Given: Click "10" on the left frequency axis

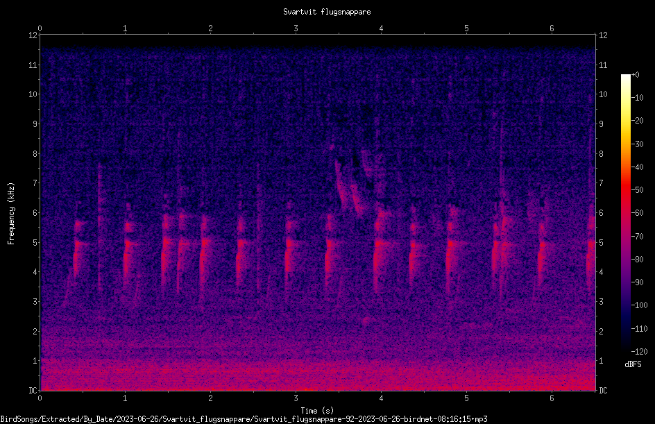Looking at the screenshot, I should click(33, 94).
